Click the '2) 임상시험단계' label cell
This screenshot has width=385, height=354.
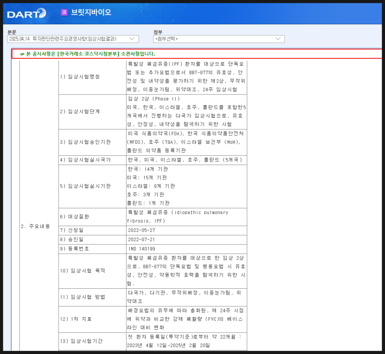[x=92, y=112]
